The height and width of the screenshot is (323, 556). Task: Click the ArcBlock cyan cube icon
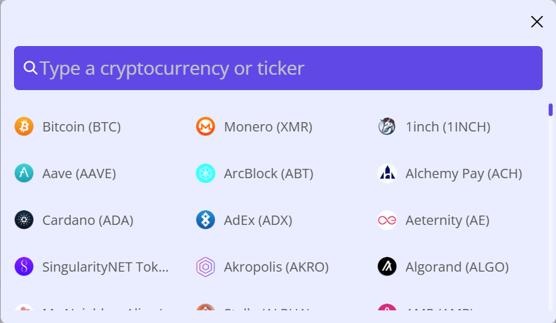tap(206, 173)
